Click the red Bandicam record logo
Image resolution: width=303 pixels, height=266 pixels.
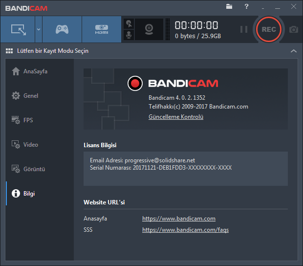135,83
